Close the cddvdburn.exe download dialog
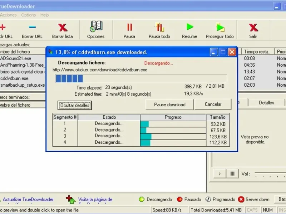286x214 pixels. point(232,52)
